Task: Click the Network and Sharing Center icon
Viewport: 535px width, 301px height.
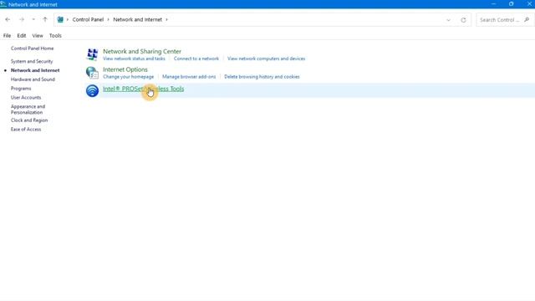Action: [x=92, y=54]
